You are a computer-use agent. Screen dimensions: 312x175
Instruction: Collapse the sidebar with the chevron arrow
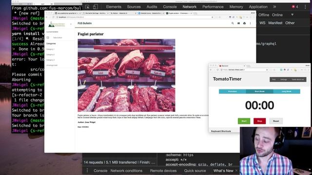point(71,24)
